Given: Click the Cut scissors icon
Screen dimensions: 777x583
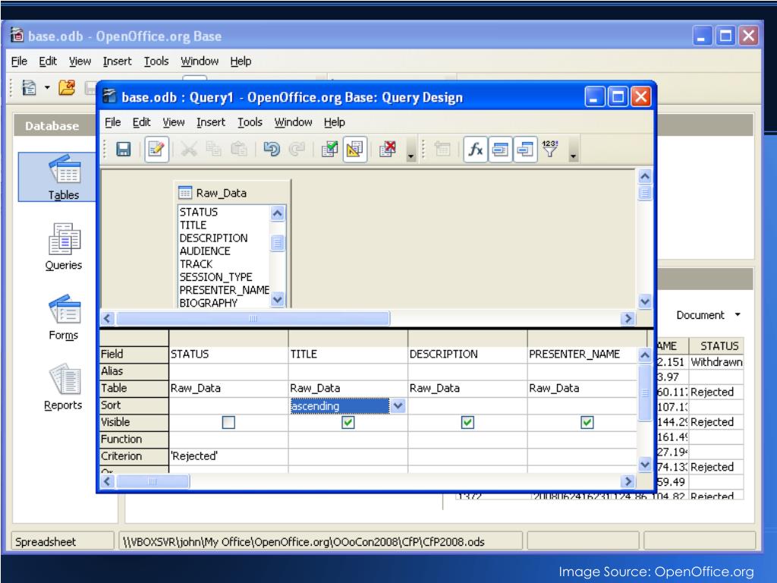Looking at the screenshot, I should pyautogui.click(x=189, y=149).
